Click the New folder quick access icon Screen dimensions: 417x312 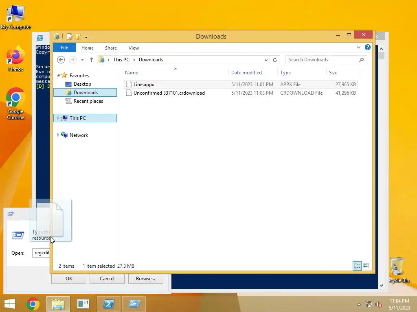[x=78, y=36]
